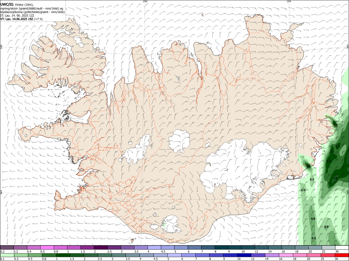Screen dimensions: 349x261
Task: Select the purple 12–14 rain swatch
Action: point(258,255)
